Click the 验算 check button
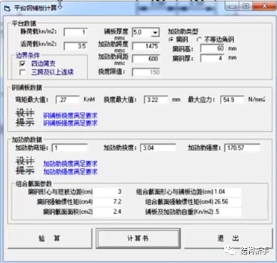 (50, 238)
